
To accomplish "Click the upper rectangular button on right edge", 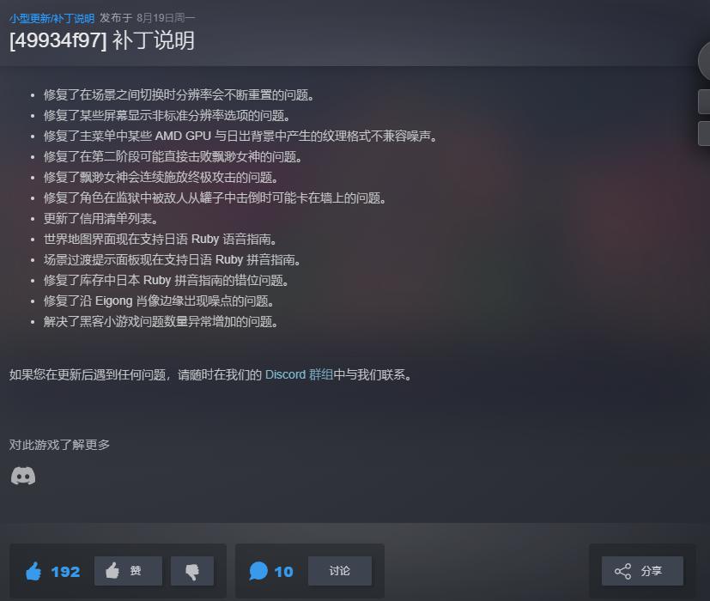I will point(704,101).
